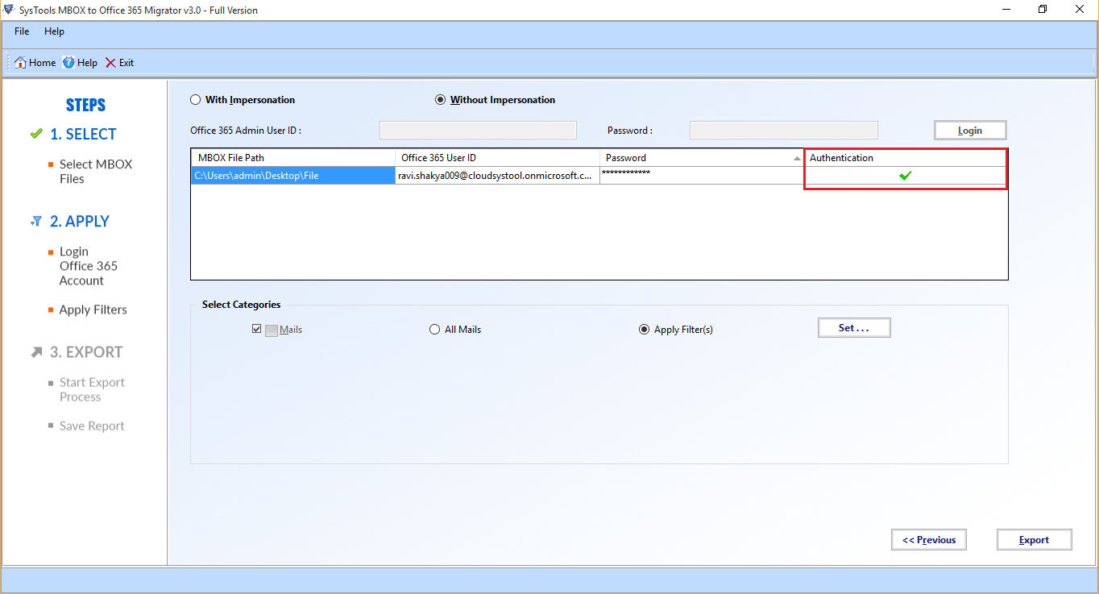The width and height of the screenshot is (1099, 594).
Task: Click the masked password cell in table
Action: (702, 176)
